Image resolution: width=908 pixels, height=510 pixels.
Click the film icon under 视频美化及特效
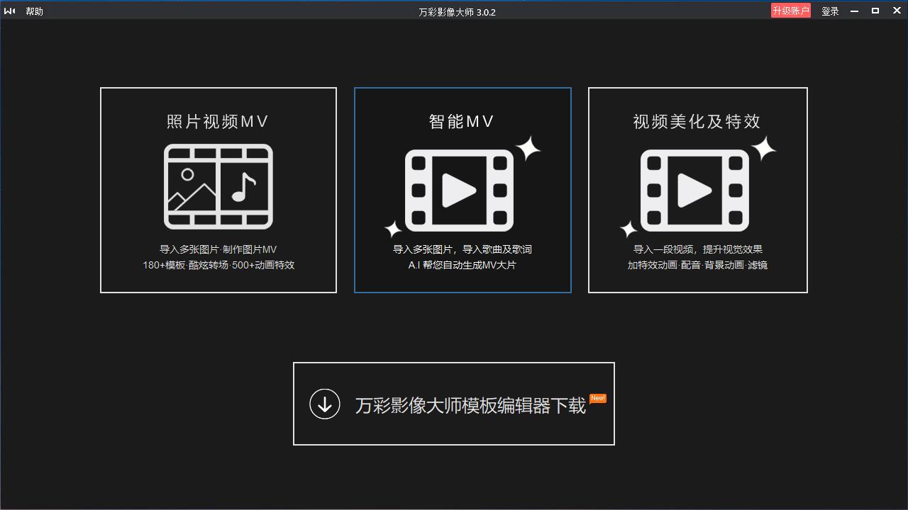694,190
